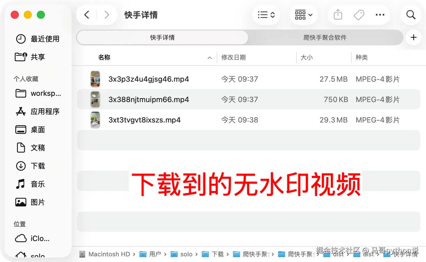Screen dimensions: 426x262
Task: Click 用户 in the path bar
Action: [150, 254]
